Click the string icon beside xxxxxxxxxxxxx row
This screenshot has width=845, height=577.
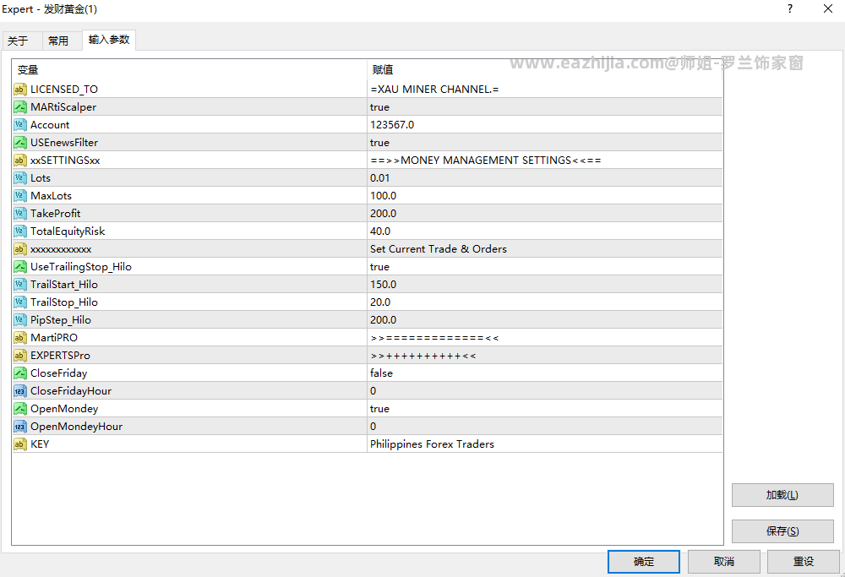[x=20, y=249]
